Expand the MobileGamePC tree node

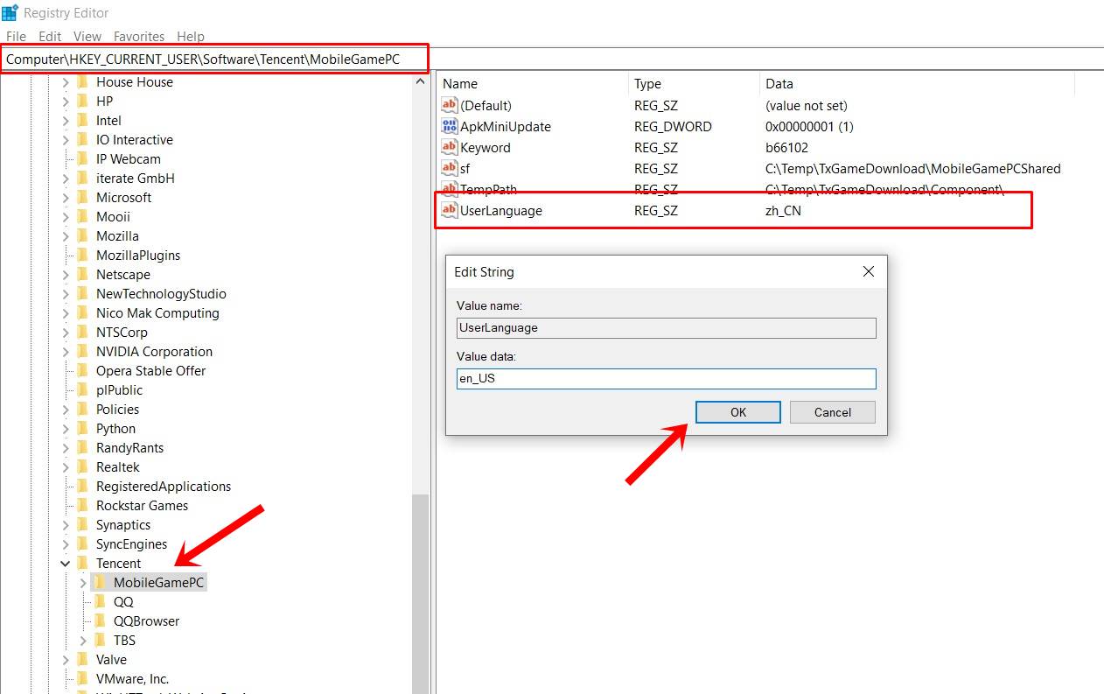pyautogui.click(x=83, y=583)
